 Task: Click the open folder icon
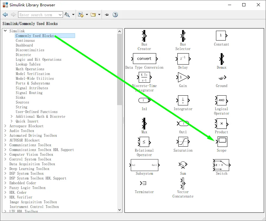tap(93, 15)
